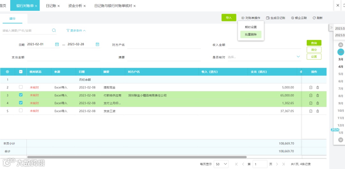Image resolution: width=345 pixels, height=169 pixels.
Task: Switch to the 日记账 tab
Action: [51, 6]
